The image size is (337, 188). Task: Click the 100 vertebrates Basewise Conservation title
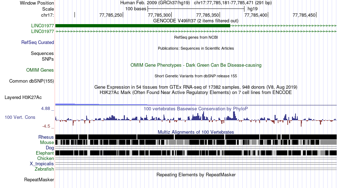[x=195, y=109]
